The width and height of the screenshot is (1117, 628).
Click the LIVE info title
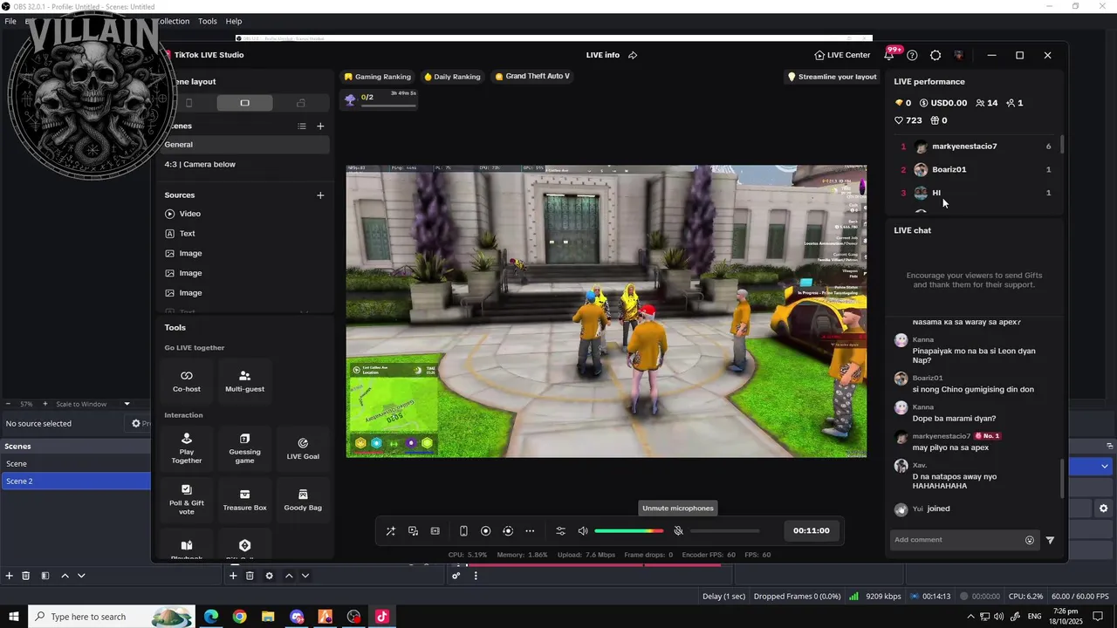coord(603,55)
